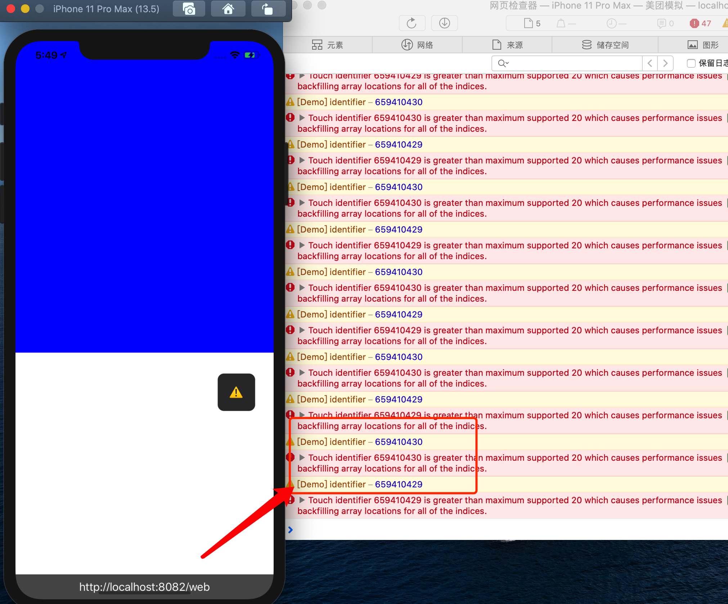Reload the inspected page
Image resolution: width=728 pixels, height=604 pixels.
412,23
